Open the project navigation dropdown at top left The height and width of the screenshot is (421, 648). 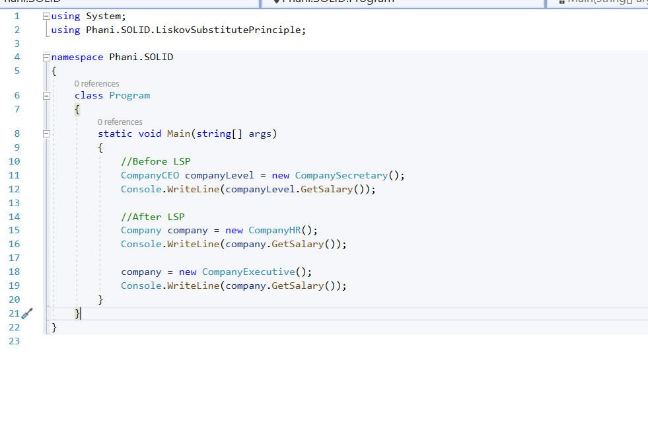tap(129, 3)
